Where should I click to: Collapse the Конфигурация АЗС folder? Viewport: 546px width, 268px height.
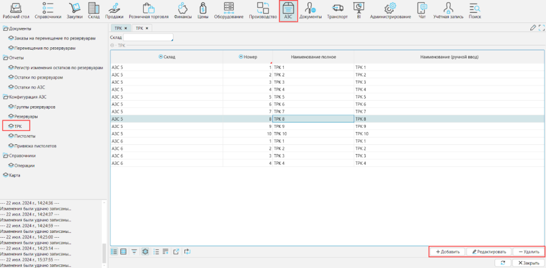click(x=5, y=97)
